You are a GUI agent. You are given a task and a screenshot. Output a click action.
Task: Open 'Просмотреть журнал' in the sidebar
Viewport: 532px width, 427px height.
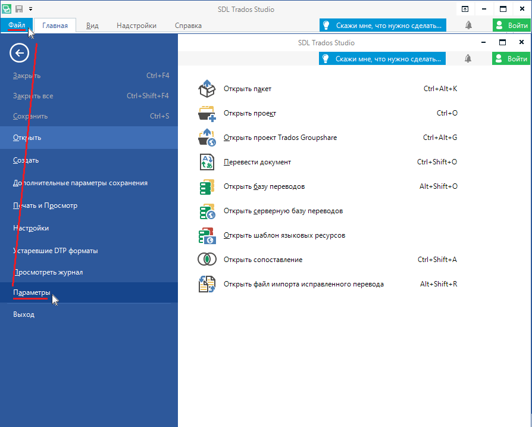[x=48, y=272]
